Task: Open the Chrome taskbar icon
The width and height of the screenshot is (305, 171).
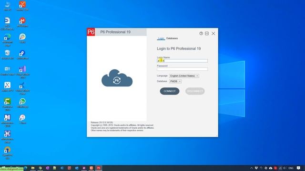Action: 40,168
